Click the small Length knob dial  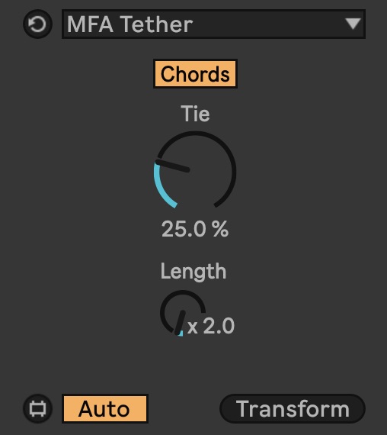(x=183, y=313)
